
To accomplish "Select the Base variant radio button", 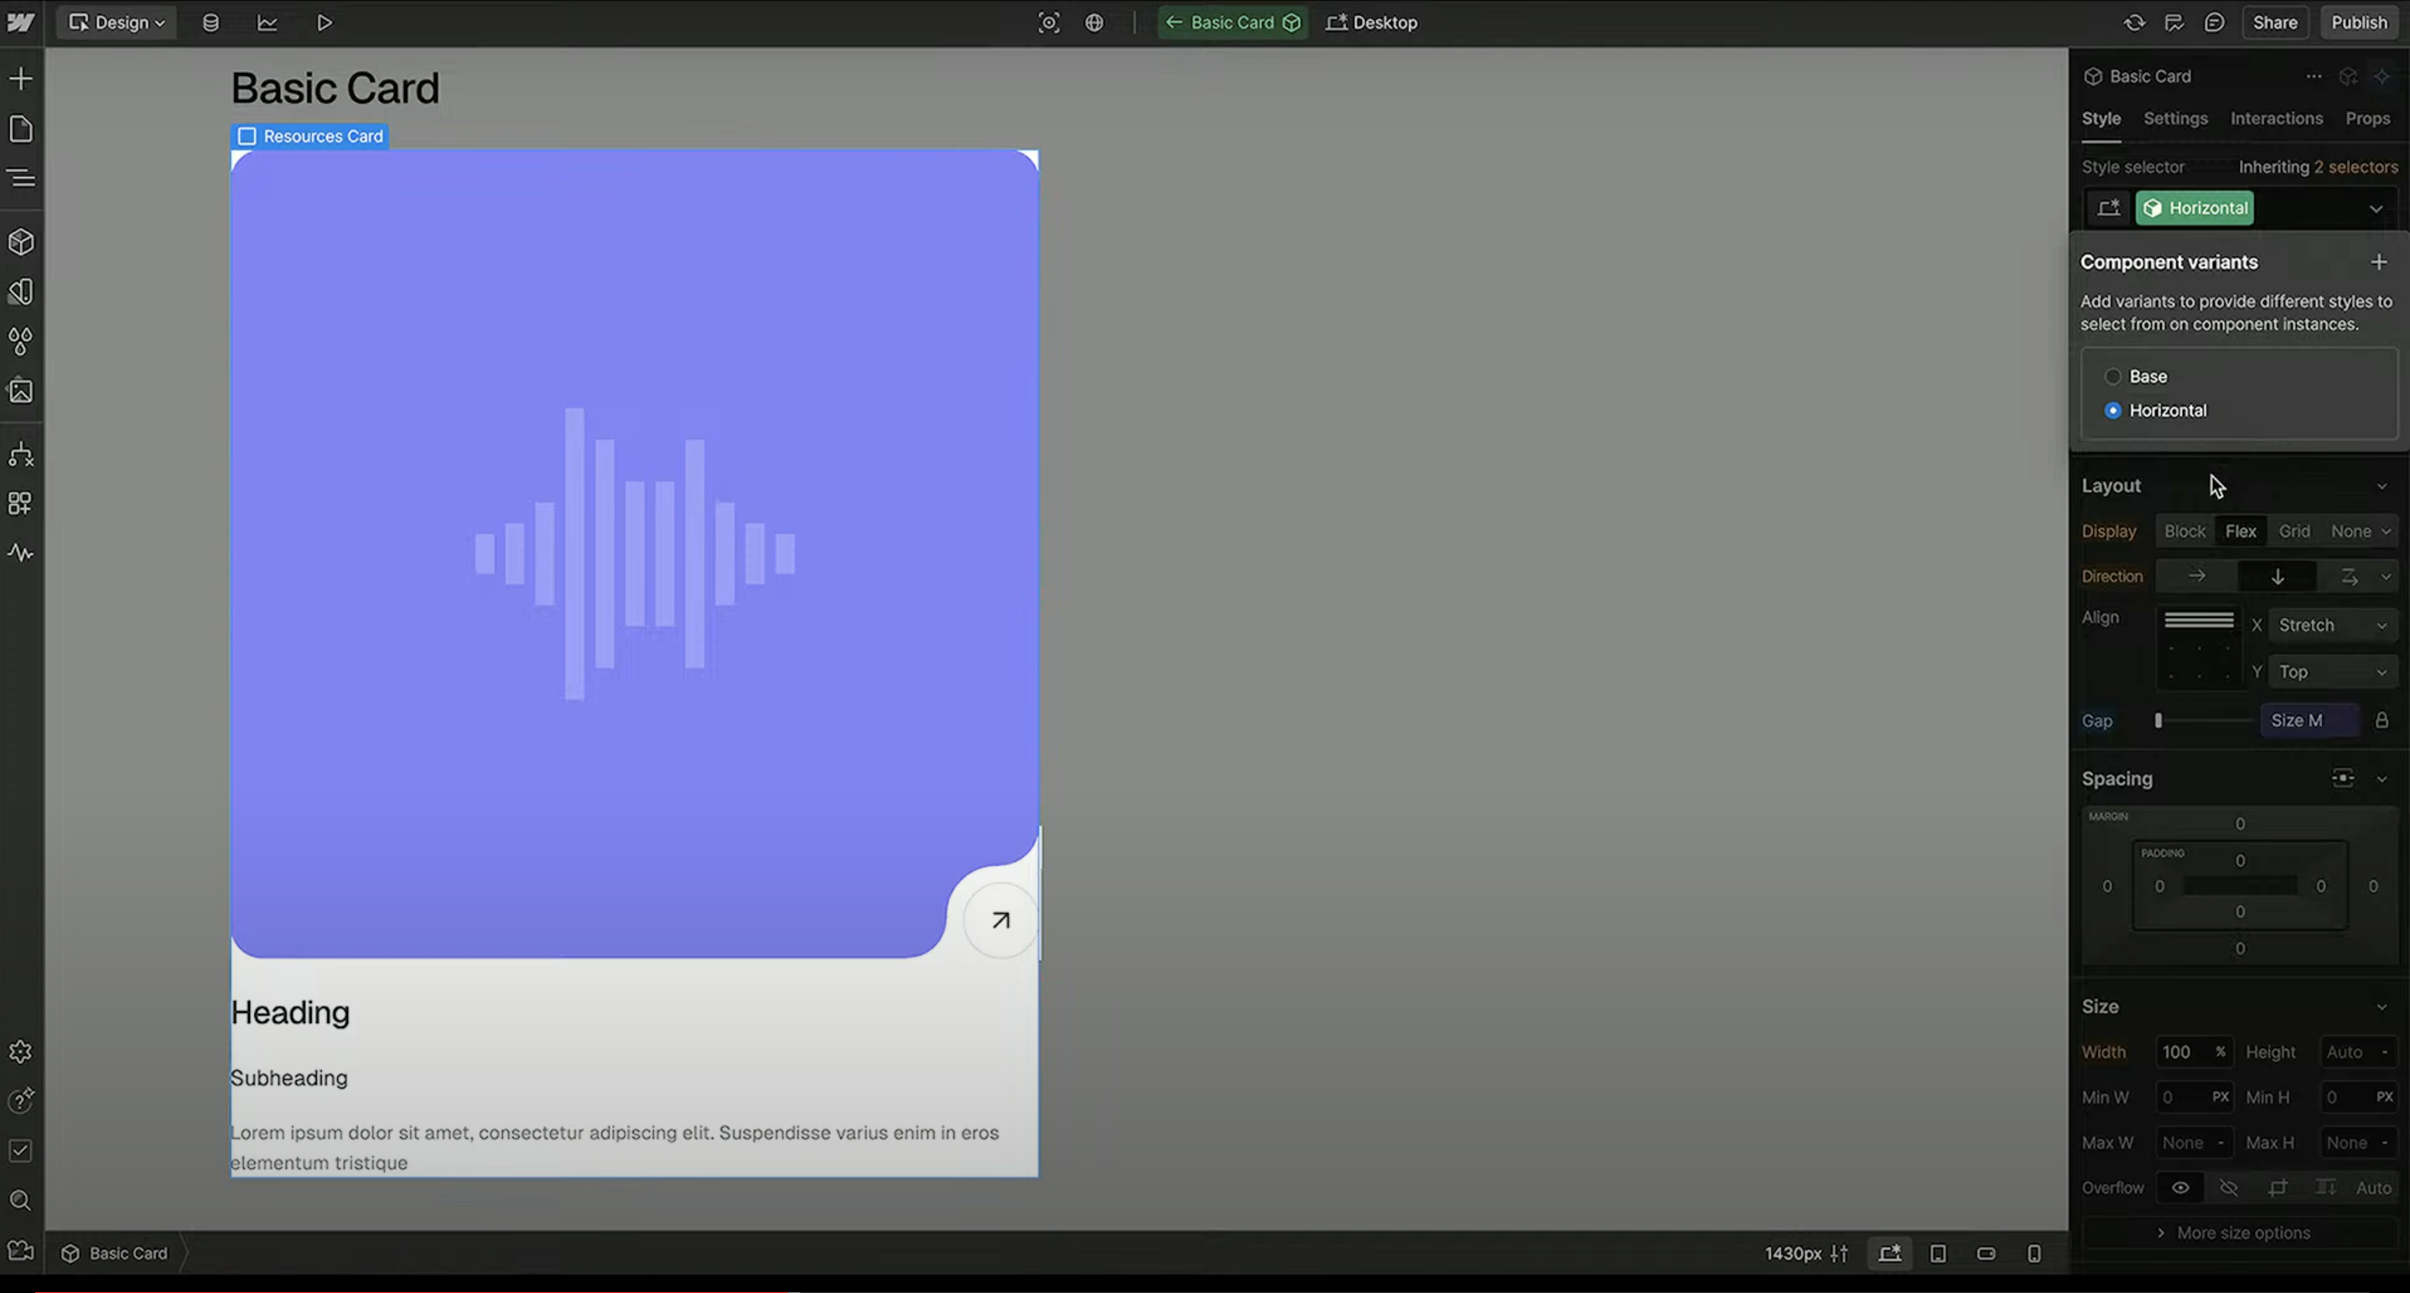I will click(2112, 376).
